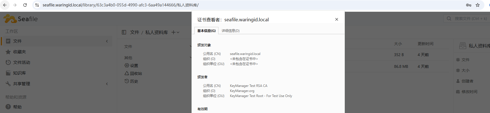Expand the 共享管理 chevron in sidebar
The image size is (490, 113).
coord(107,84)
